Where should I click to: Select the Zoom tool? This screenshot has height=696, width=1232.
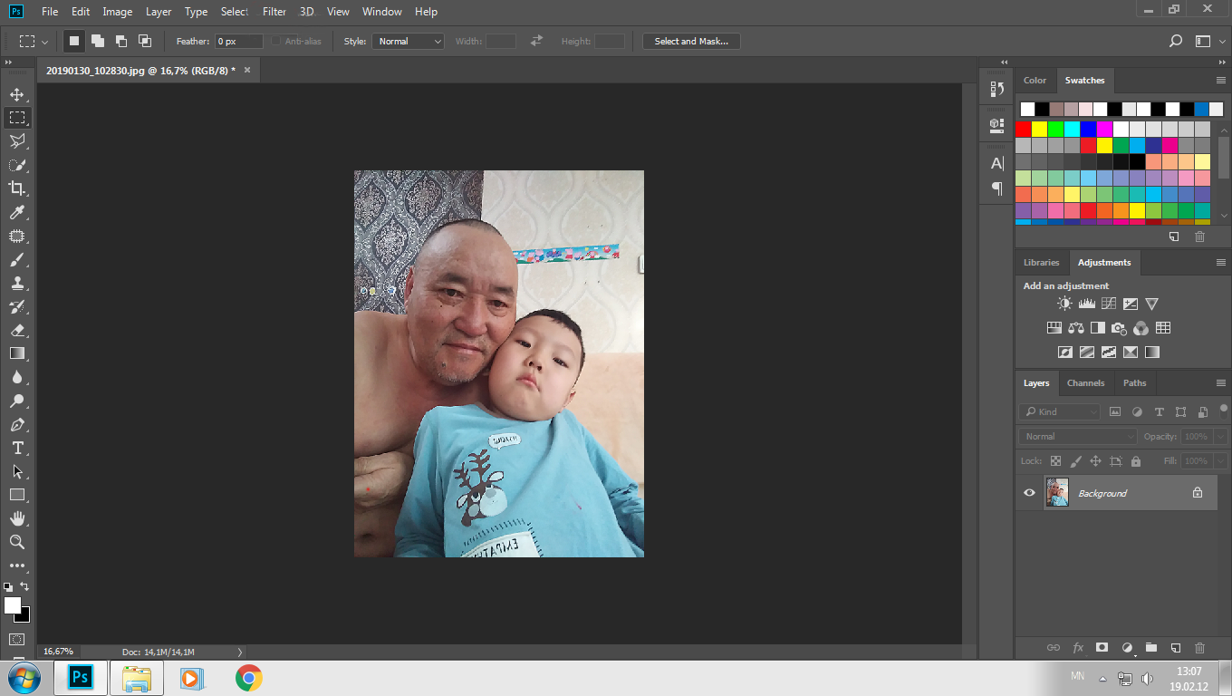(x=17, y=542)
